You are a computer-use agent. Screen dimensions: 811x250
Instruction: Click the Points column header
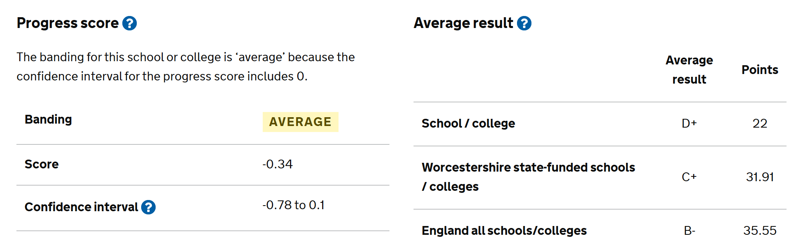pos(760,70)
